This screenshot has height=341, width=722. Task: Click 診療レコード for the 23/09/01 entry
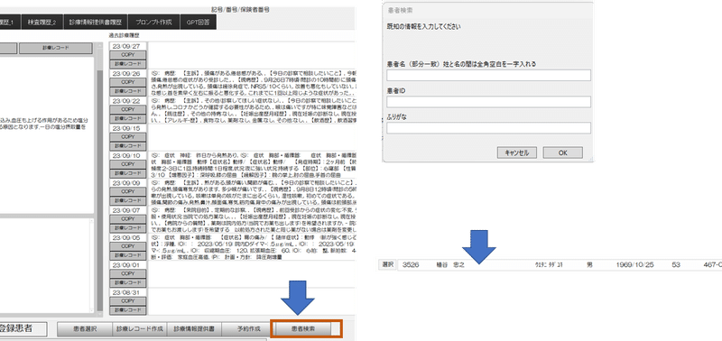[127, 282]
